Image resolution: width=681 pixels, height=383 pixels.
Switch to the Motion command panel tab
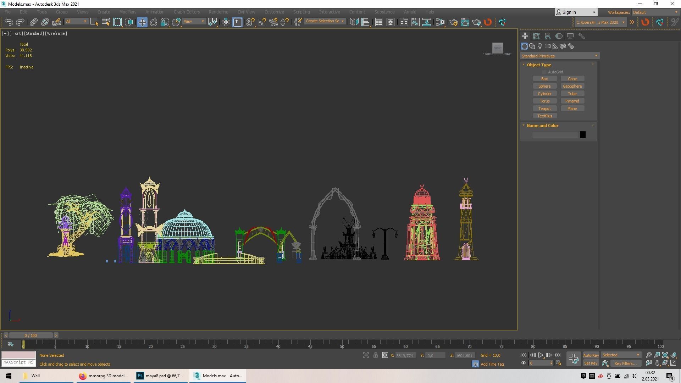pyautogui.click(x=559, y=36)
